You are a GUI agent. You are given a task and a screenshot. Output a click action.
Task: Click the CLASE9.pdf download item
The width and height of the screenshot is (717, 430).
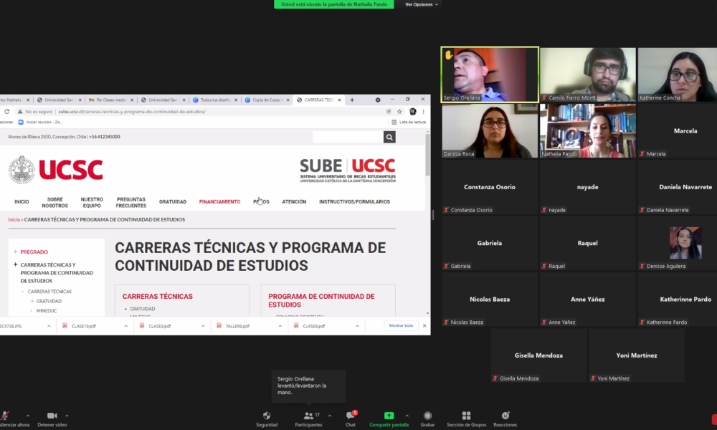coord(160,326)
